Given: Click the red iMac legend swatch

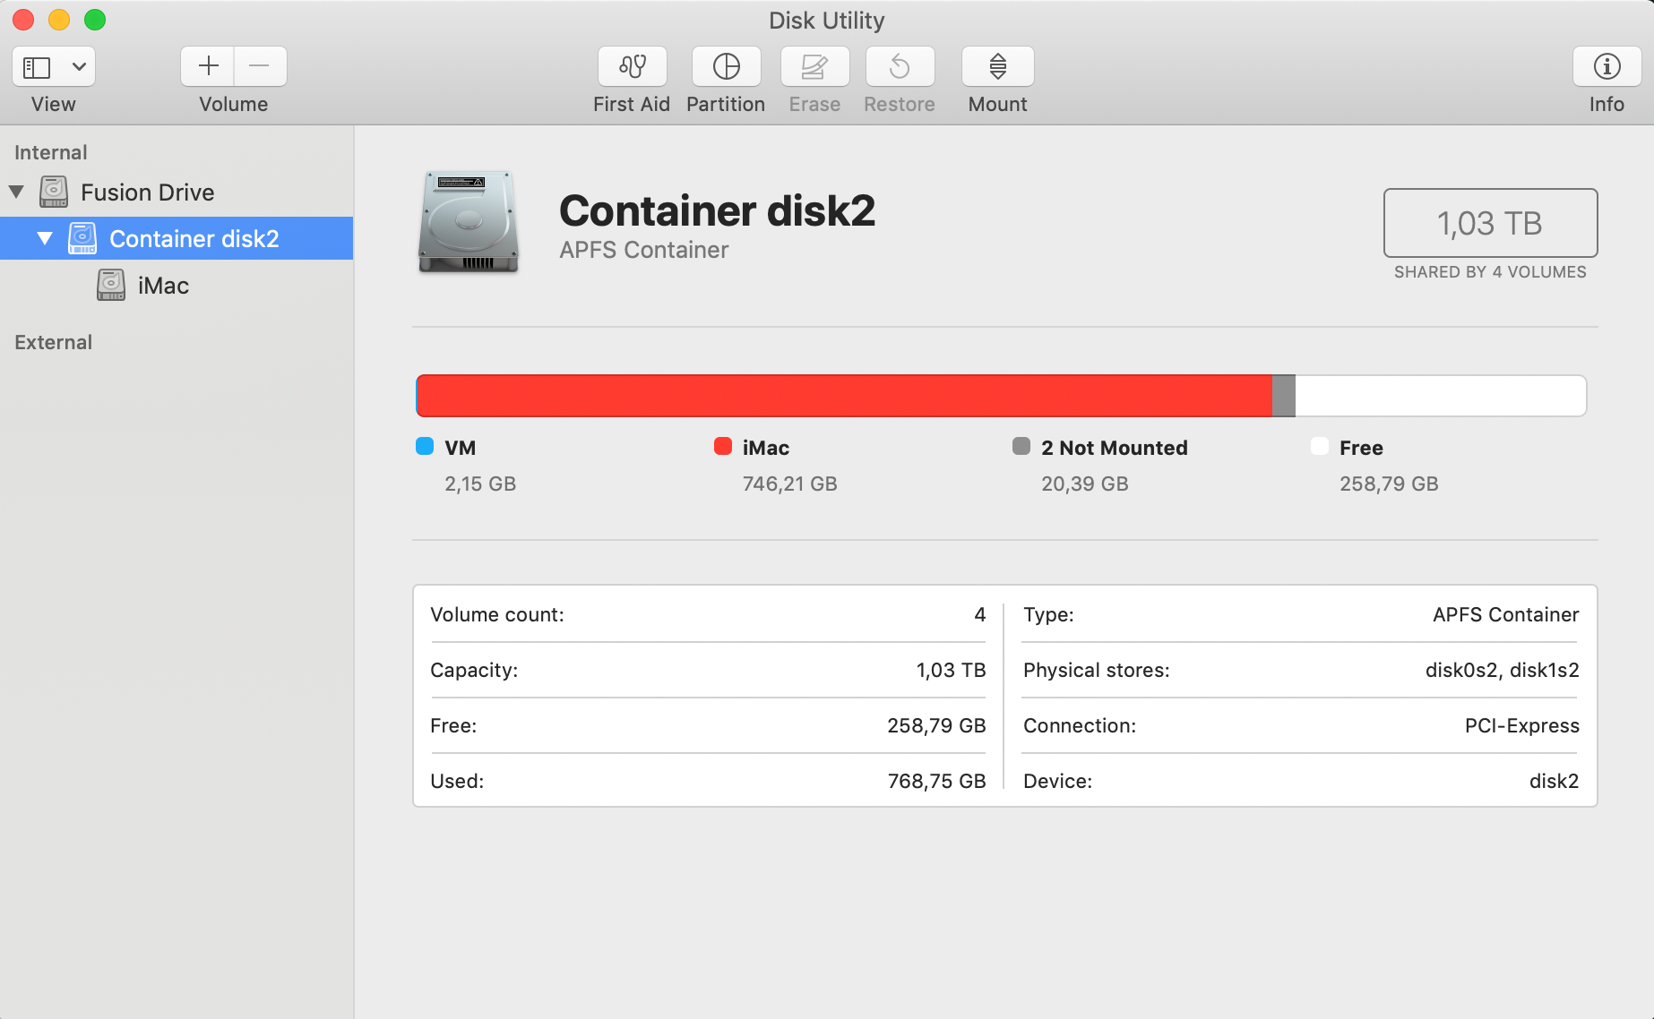Looking at the screenshot, I should 723,446.
